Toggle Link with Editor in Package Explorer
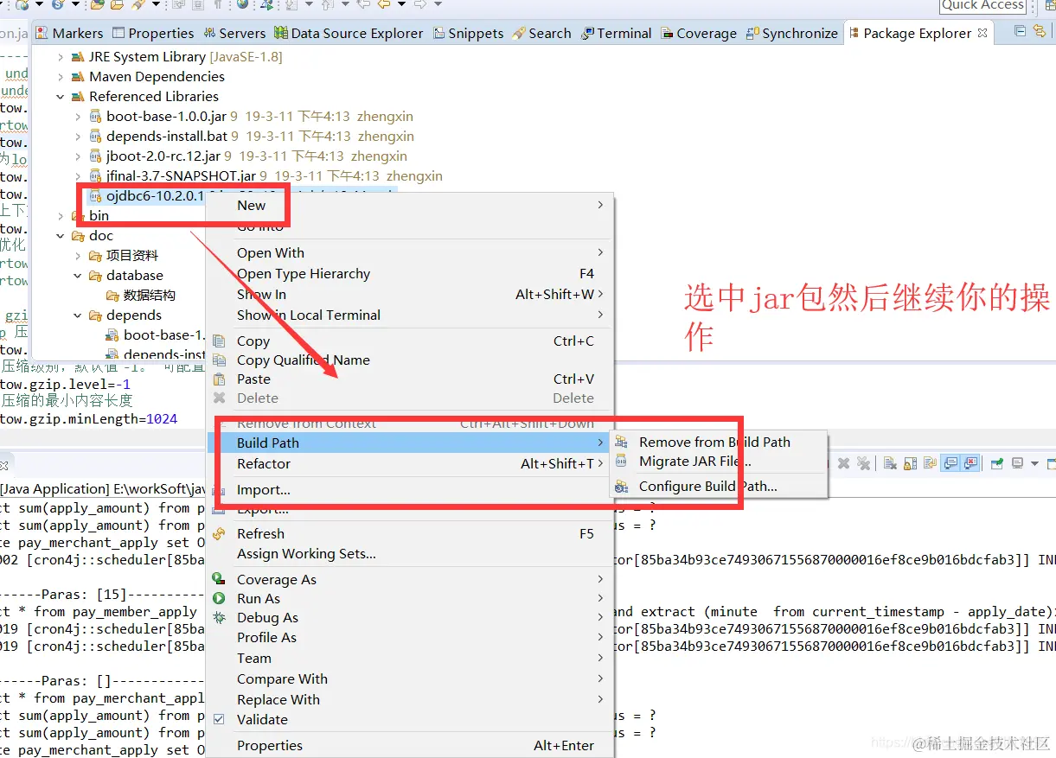This screenshot has width=1056, height=758. [x=1039, y=32]
